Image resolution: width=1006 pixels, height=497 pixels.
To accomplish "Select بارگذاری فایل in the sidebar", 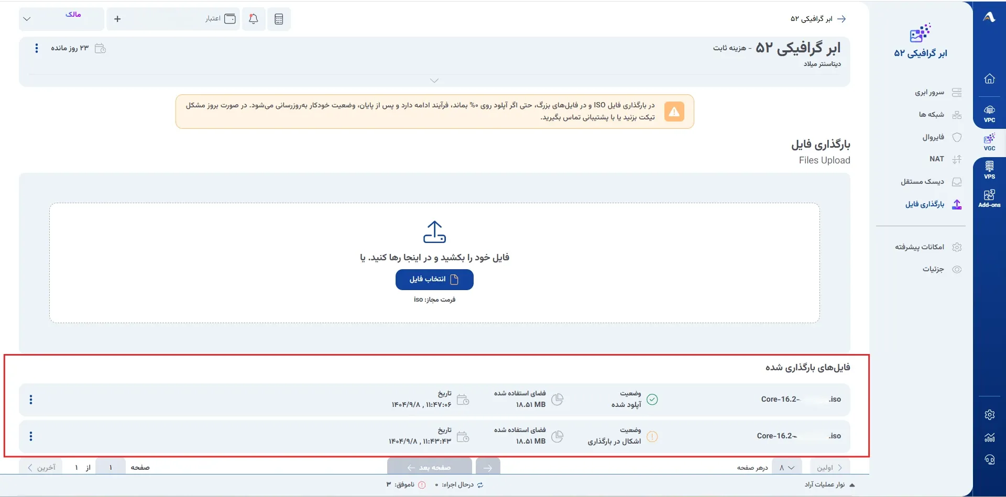I will click(x=934, y=204).
